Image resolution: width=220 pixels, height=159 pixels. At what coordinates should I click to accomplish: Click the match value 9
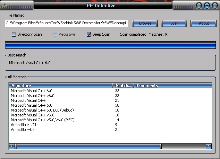(116, 125)
